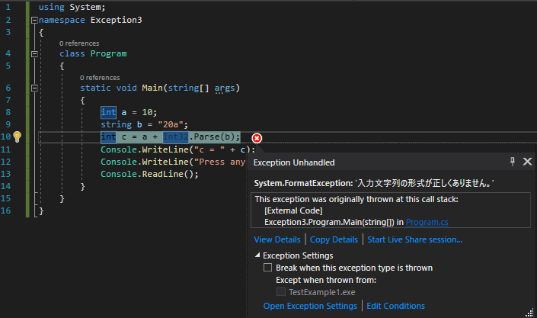Open Exception Settings link
This screenshot has height=318, width=537.
310,306
